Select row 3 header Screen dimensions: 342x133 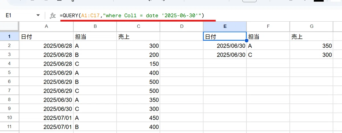point(9,55)
